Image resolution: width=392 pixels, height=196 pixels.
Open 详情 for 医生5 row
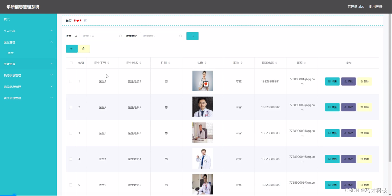coord(332,185)
